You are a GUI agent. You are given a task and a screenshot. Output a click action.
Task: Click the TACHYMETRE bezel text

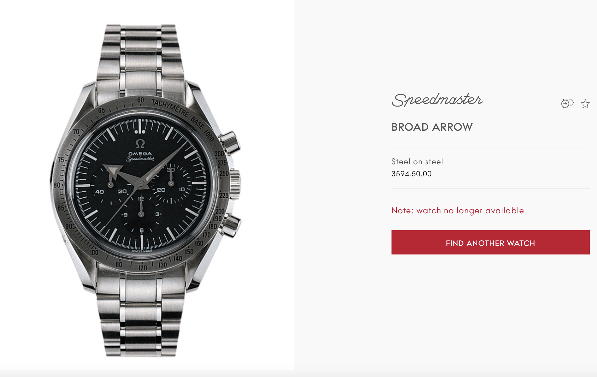tap(170, 107)
